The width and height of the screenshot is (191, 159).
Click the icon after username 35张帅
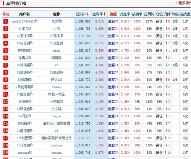[x=30, y=101]
